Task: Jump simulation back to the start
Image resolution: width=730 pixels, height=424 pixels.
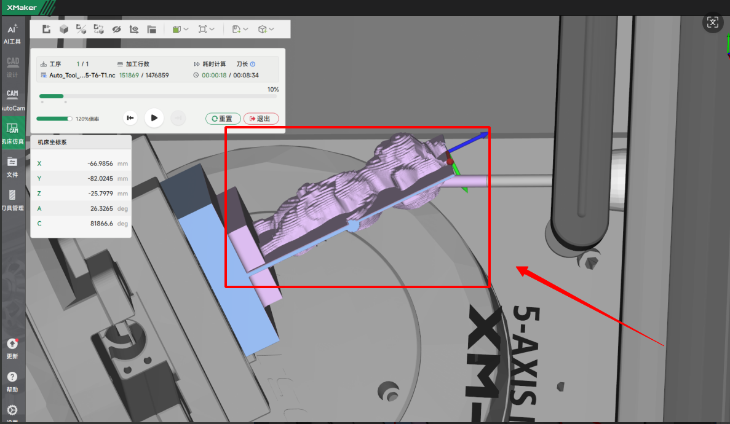Action: [x=130, y=118]
